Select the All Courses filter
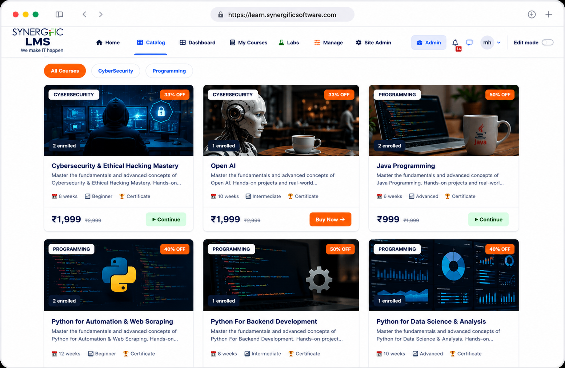Screen dimensions: 565x368 (x=65, y=71)
